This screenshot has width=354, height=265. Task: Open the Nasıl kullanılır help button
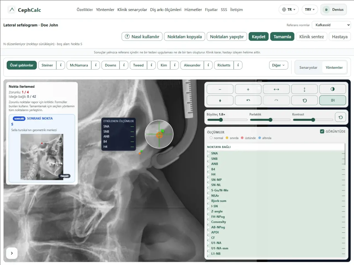[x=142, y=37]
